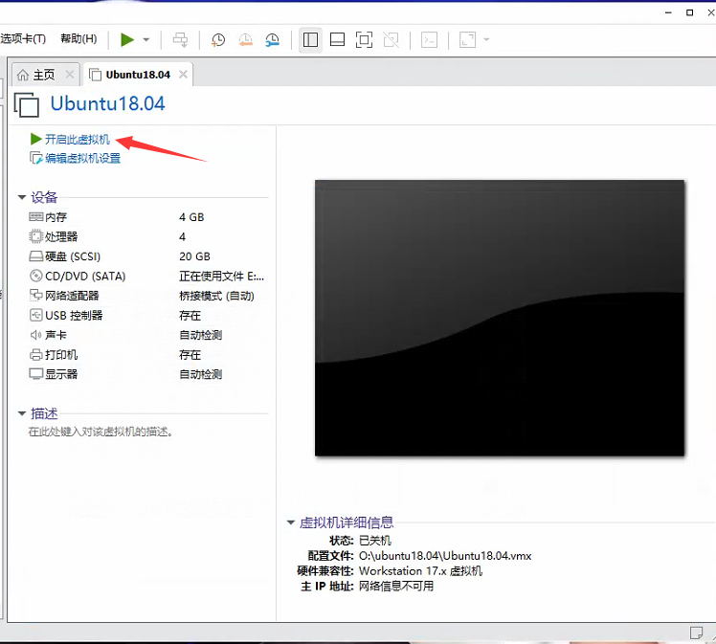Click the green power-on play icon in toolbar

127,39
